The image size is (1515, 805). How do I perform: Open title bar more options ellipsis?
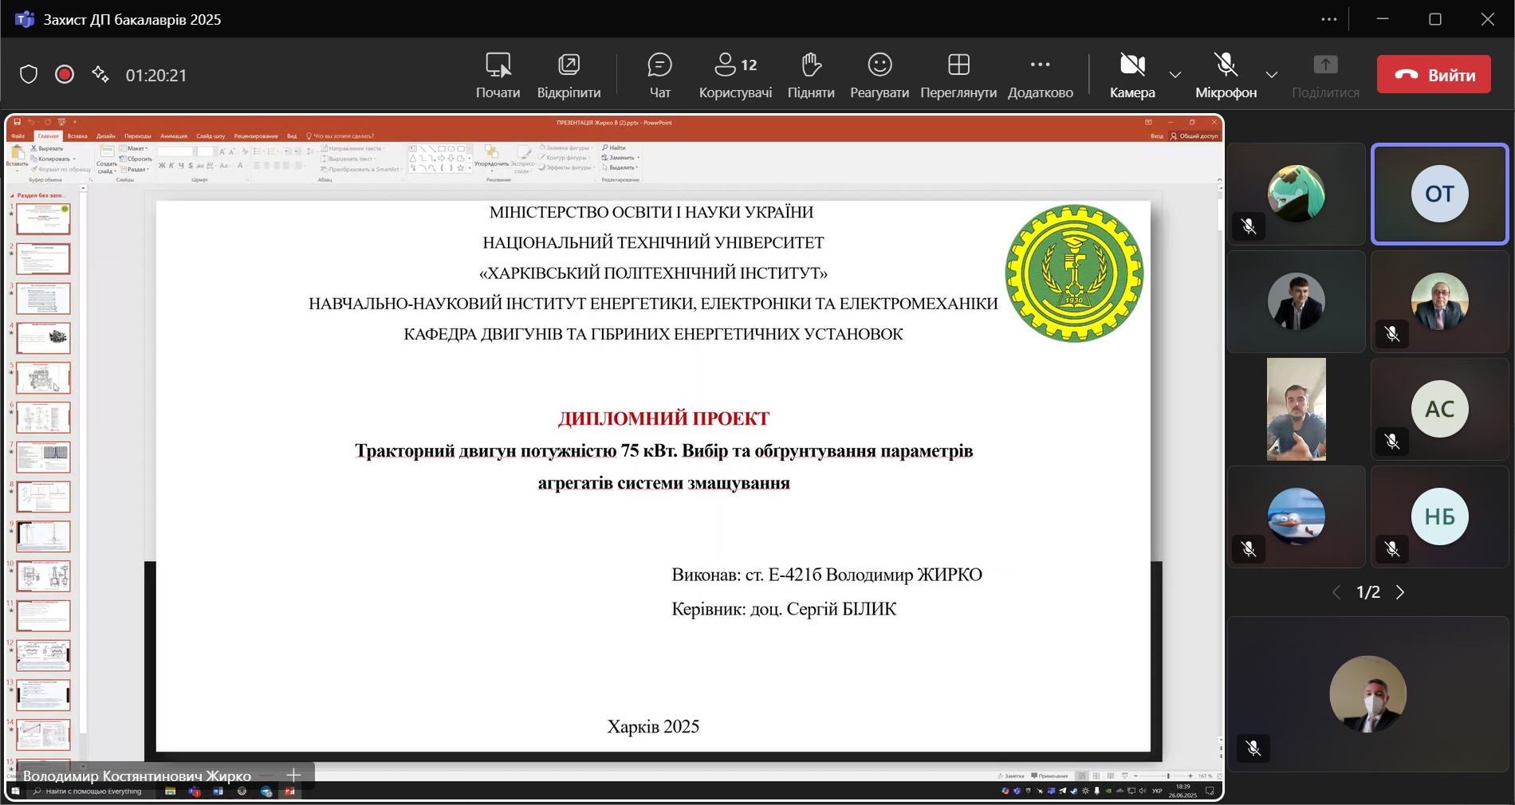click(1328, 19)
